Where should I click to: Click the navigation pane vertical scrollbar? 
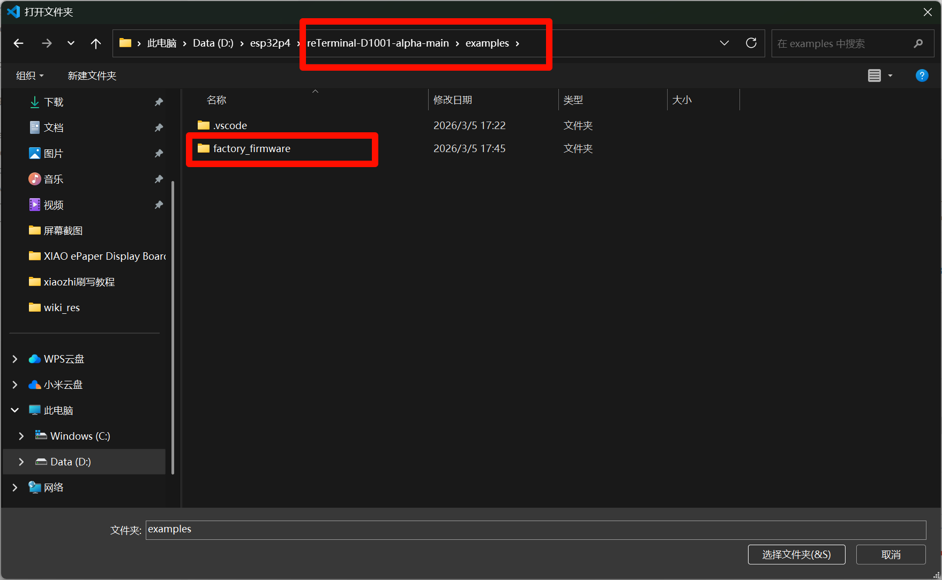pos(173,327)
